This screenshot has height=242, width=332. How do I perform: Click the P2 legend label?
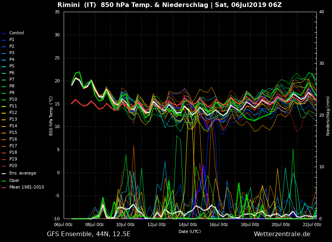[12, 46]
